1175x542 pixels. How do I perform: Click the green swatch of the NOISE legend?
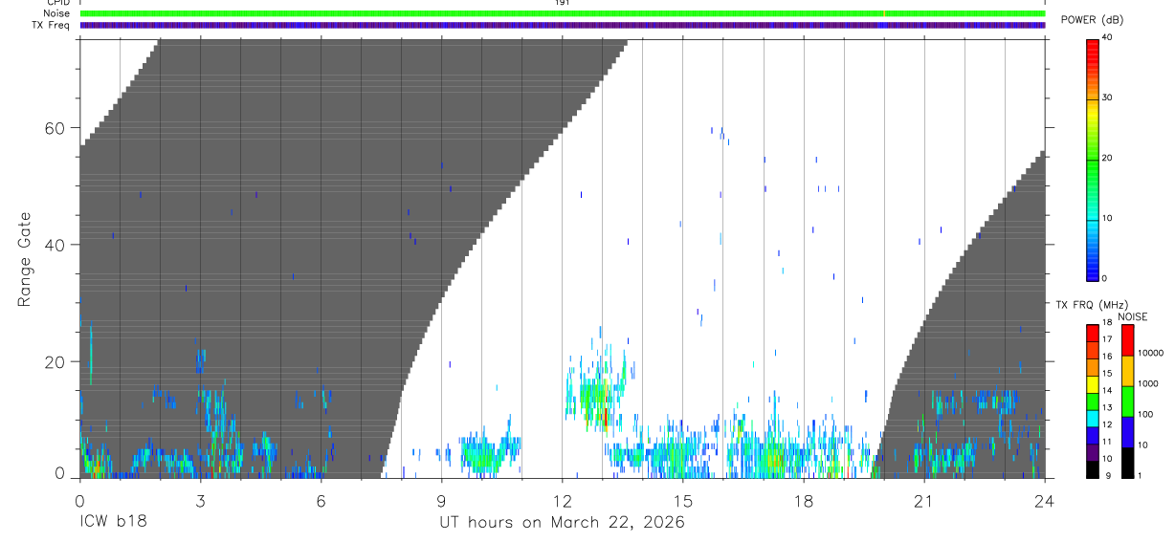pyautogui.click(x=1128, y=401)
